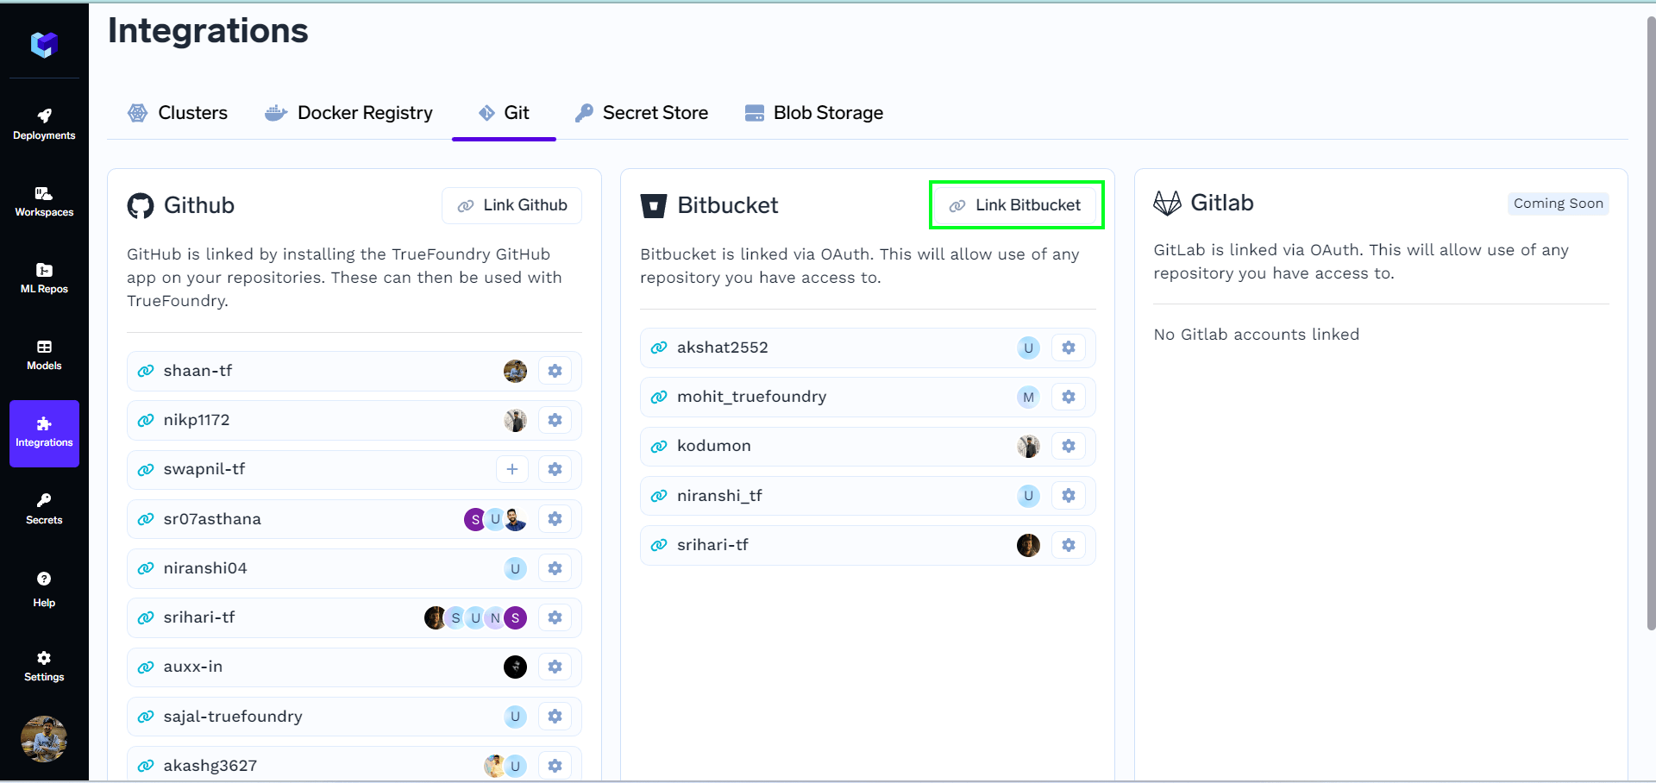
Task: Click the akashg3627 account name
Action: point(210,766)
